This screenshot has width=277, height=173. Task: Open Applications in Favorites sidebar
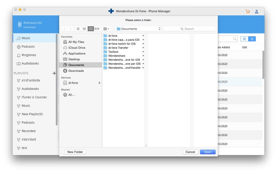[77, 54]
